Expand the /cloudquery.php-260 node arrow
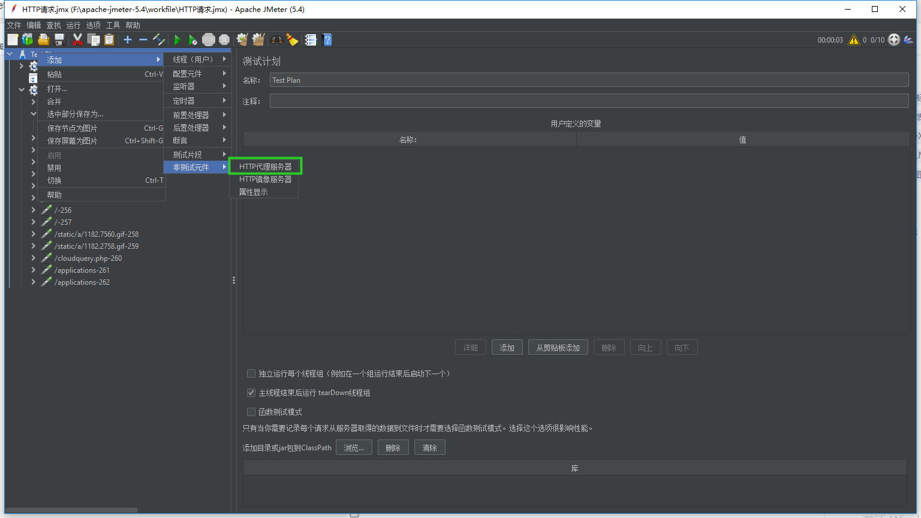 pyautogui.click(x=33, y=258)
